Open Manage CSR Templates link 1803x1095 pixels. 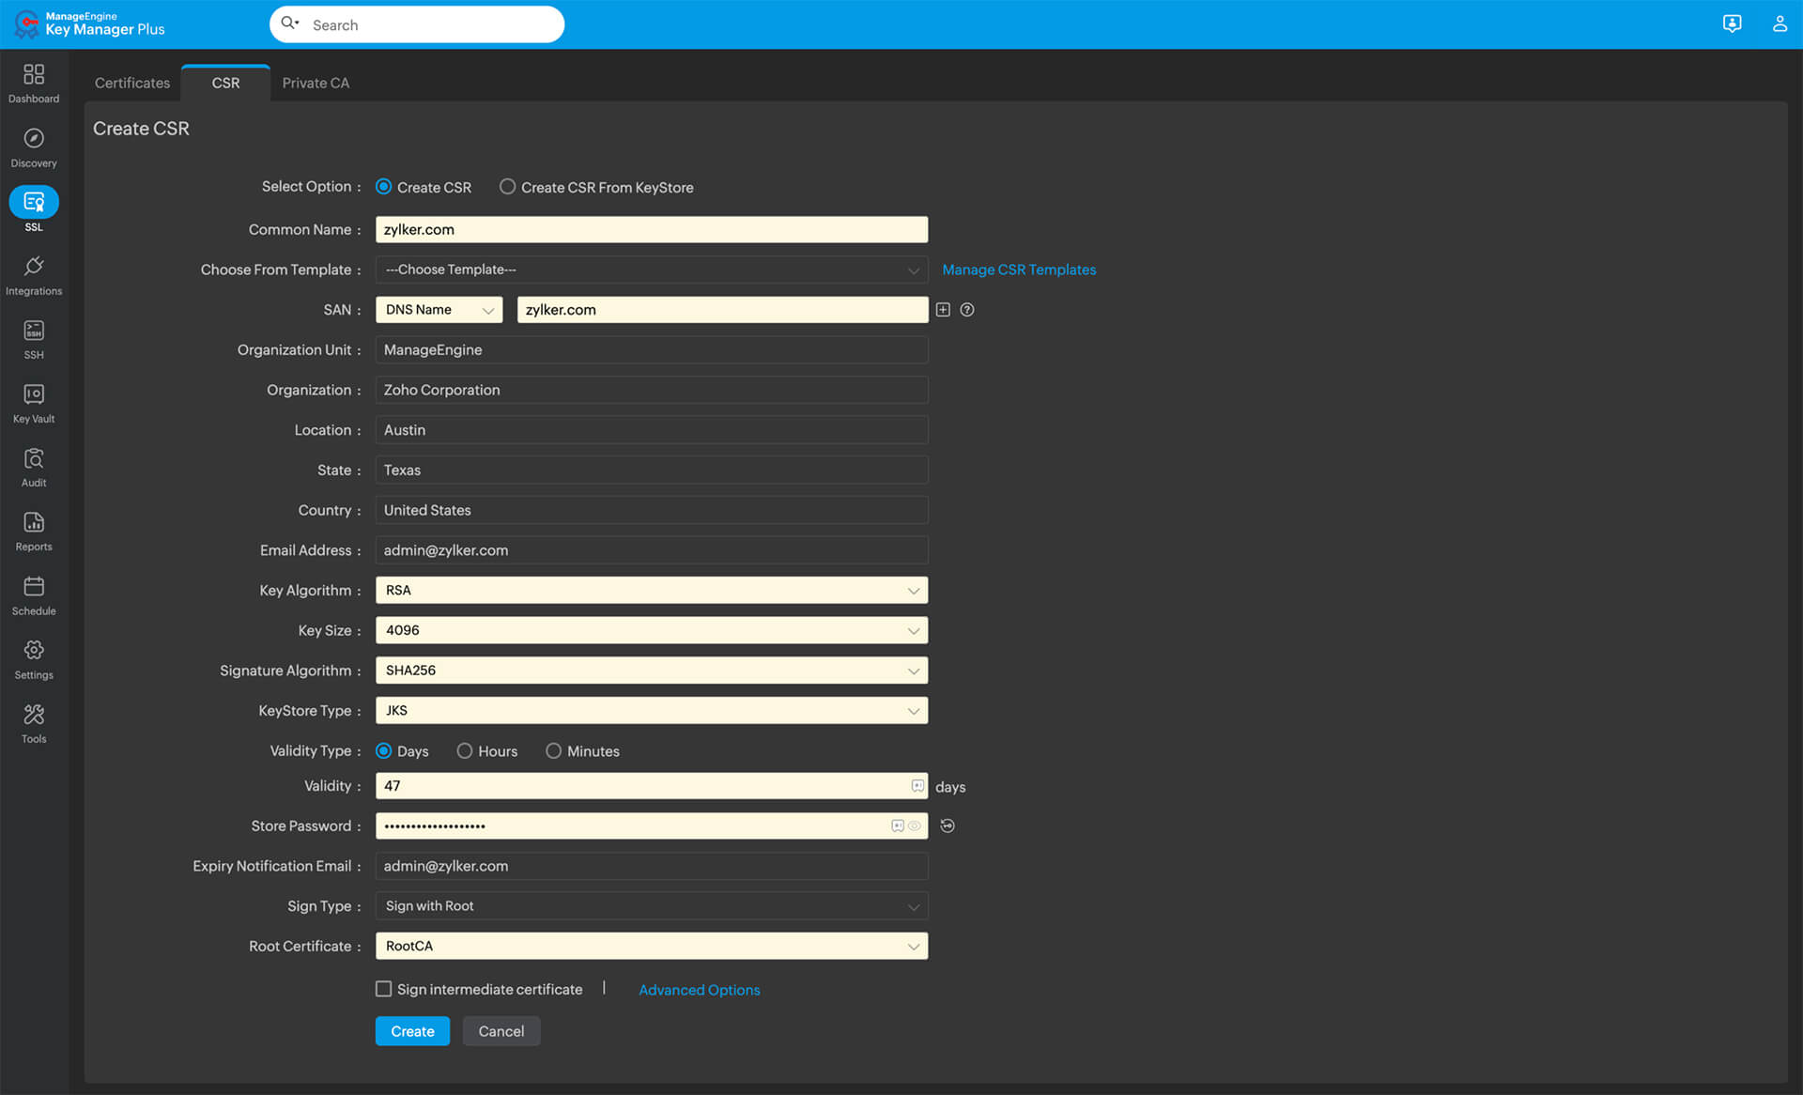tap(1019, 270)
